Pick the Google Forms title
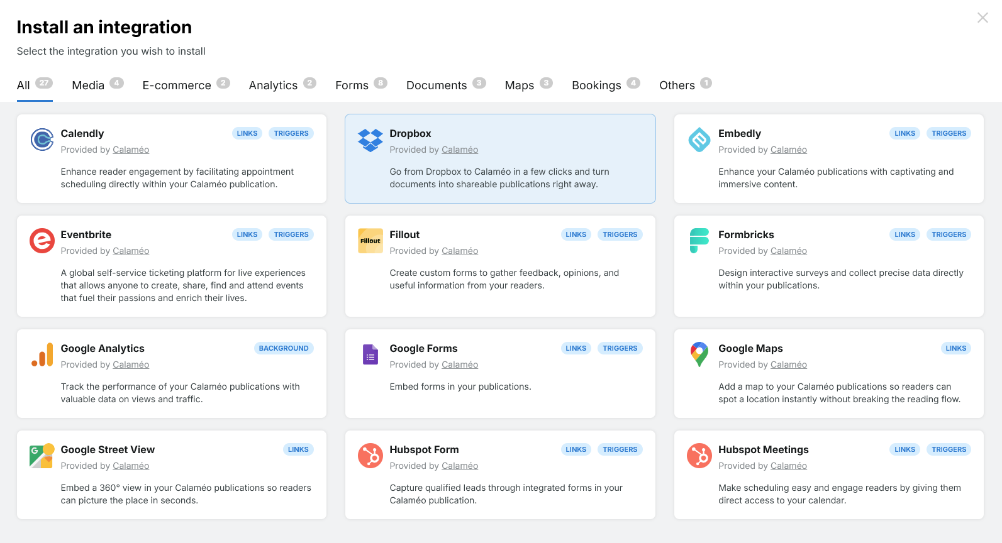 (423, 348)
